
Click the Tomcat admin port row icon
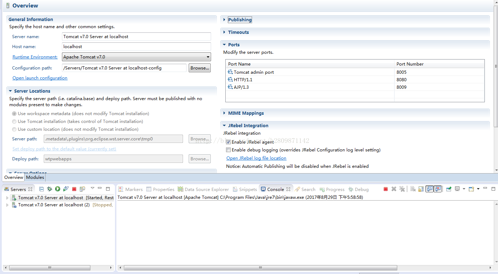click(230, 72)
